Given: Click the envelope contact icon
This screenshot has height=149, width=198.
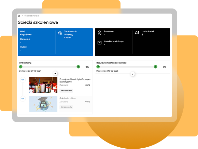Looking at the screenshot, I should coord(99,42).
